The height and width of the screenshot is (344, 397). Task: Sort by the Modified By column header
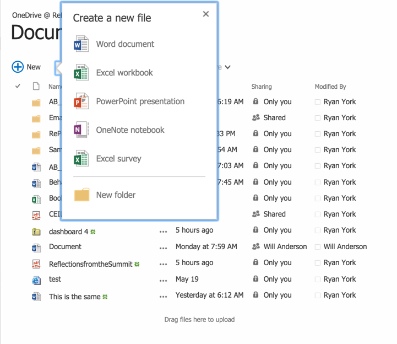(330, 87)
